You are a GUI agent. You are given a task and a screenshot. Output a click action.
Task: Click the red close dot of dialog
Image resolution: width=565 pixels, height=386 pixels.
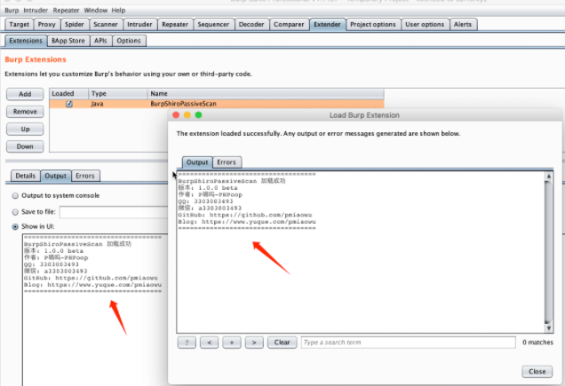[176, 115]
